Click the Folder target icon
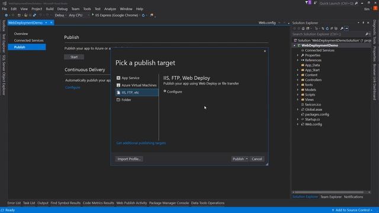 point(118,100)
